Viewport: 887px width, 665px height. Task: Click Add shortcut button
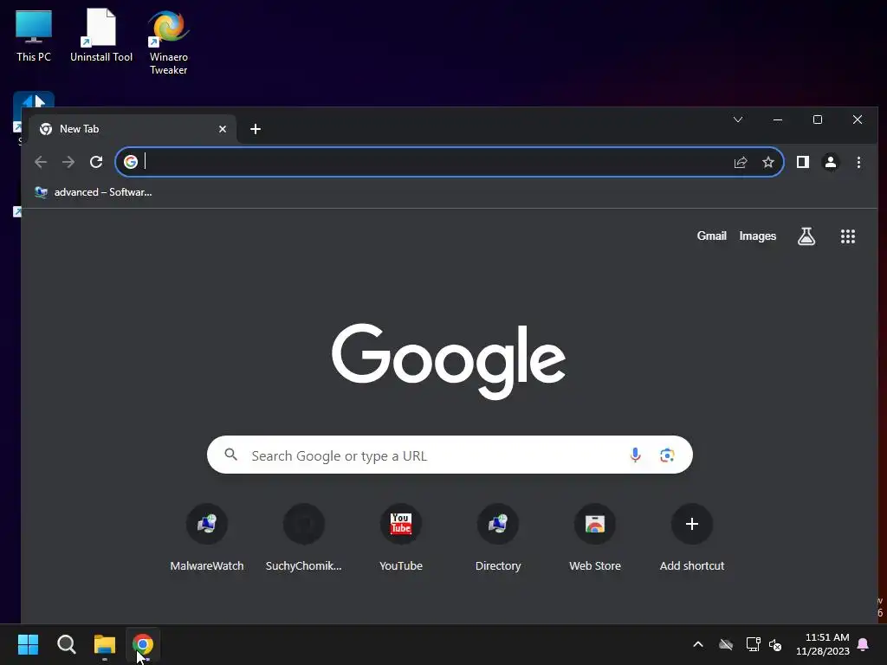coord(692,537)
